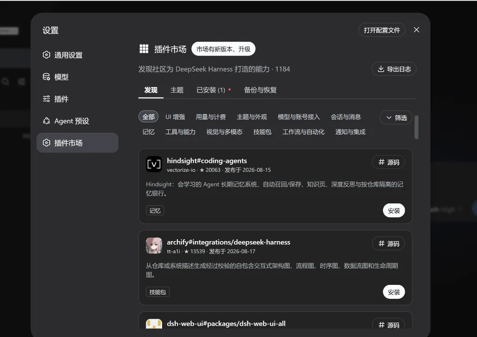Open hindsight#coding-agents plugin title
The width and height of the screenshot is (477, 337).
pos(207,161)
